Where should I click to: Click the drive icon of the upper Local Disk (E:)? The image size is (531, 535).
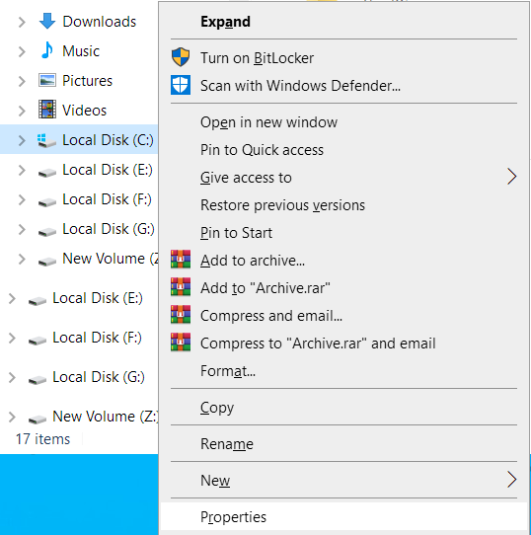click(x=47, y=172)
